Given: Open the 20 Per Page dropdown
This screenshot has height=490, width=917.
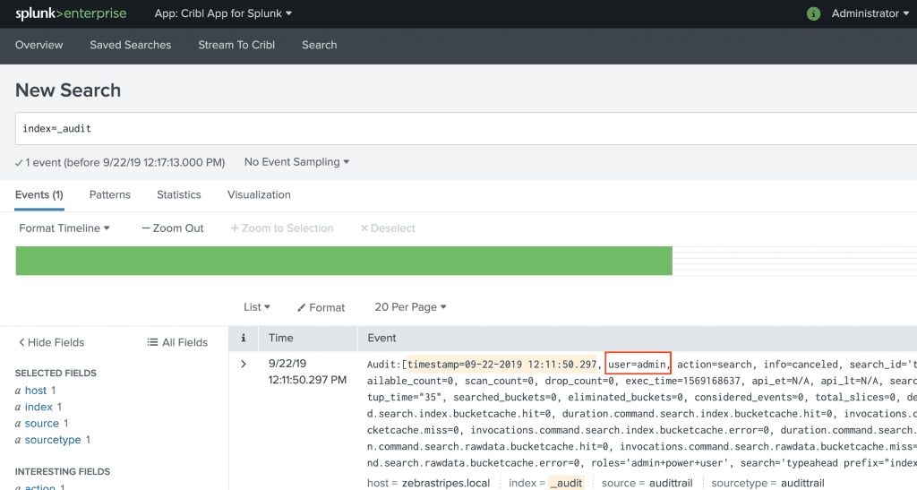Looking at the screenshot, I should (x=410, y=307).
